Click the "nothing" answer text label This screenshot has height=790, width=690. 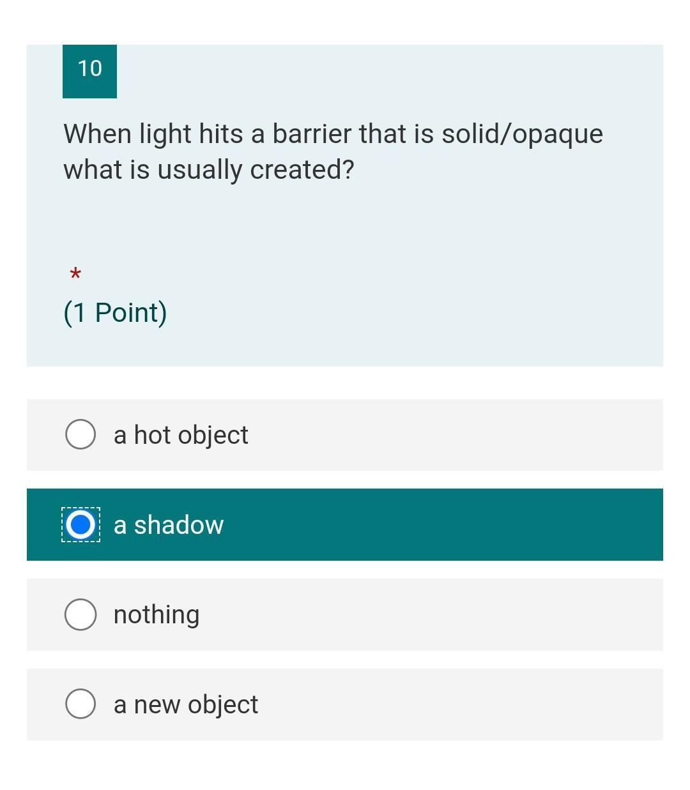coord(157,615)
